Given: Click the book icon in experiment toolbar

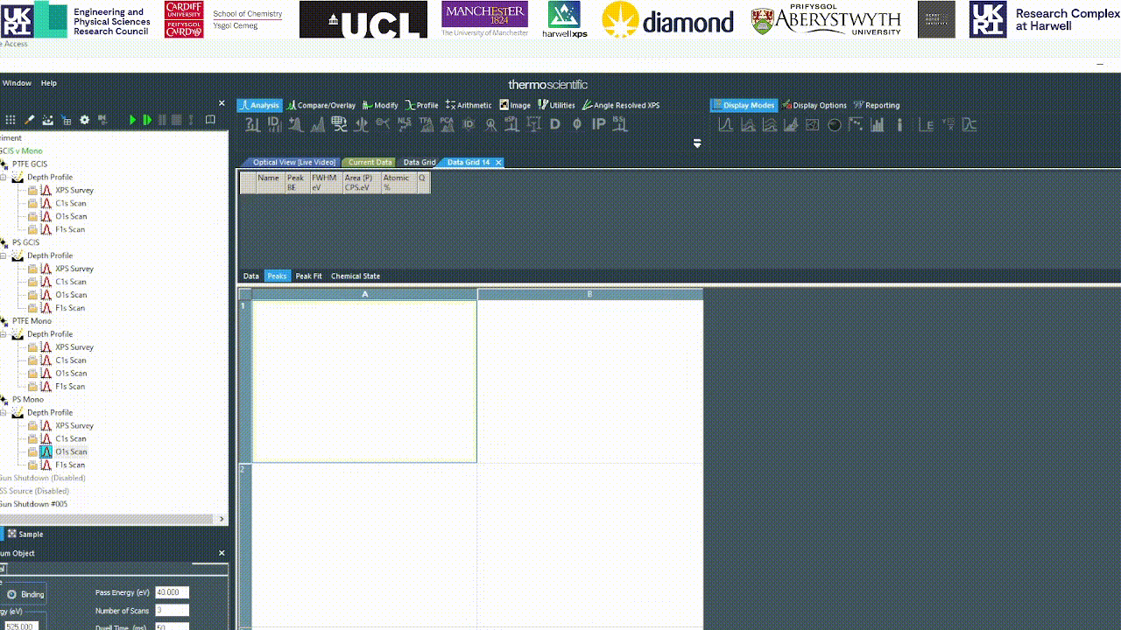Looking at the screenshot, I should tap(210, 120).
